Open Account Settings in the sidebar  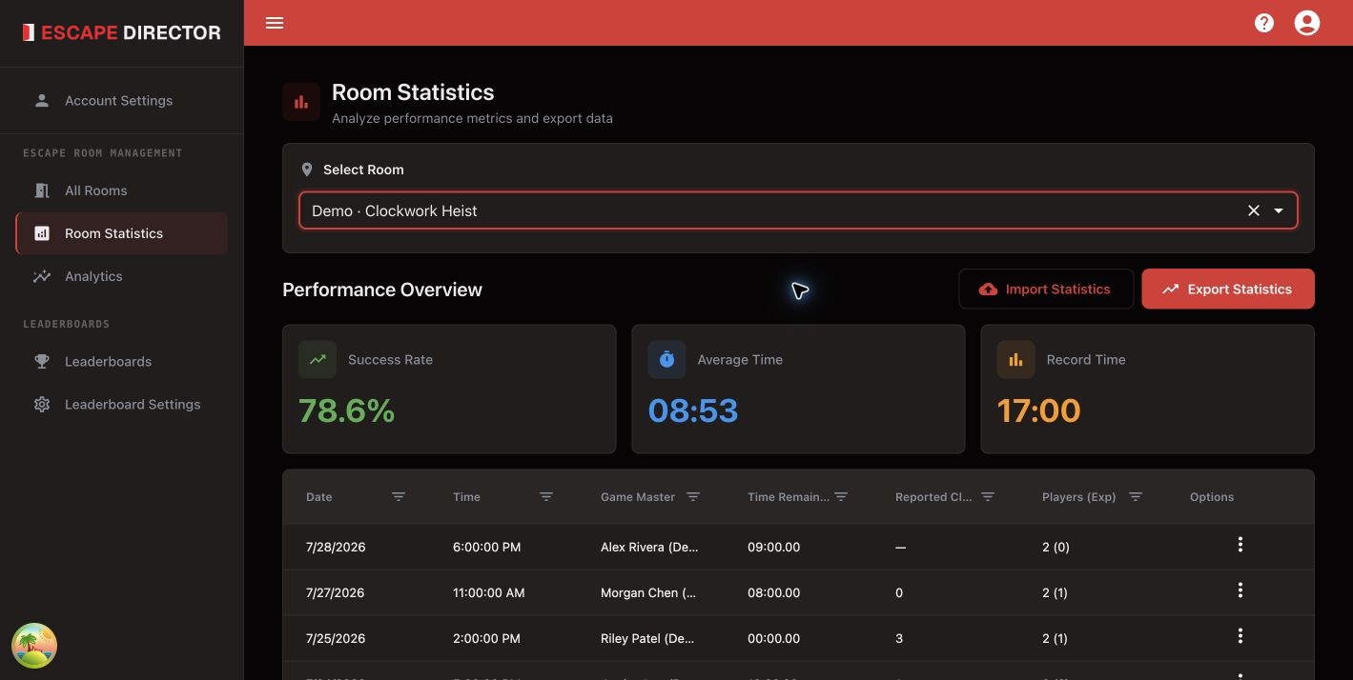point(121,100)
